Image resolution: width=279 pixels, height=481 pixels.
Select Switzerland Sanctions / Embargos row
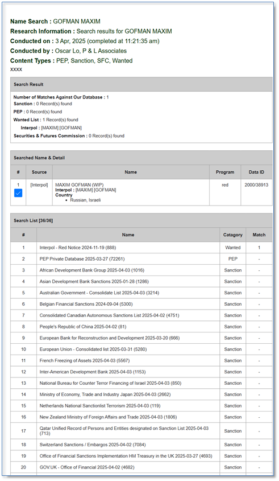click(x=141, y=445)
